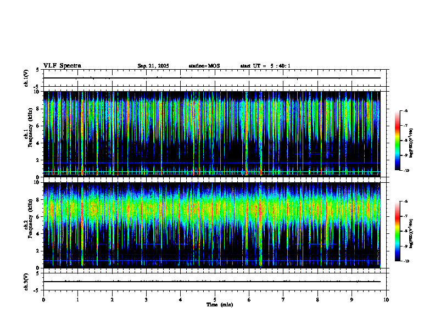The width and height of the screenshot is (435, 336).
Task: Click the ch.1 spectrogram color scale bar
Action: click(397, 141)
